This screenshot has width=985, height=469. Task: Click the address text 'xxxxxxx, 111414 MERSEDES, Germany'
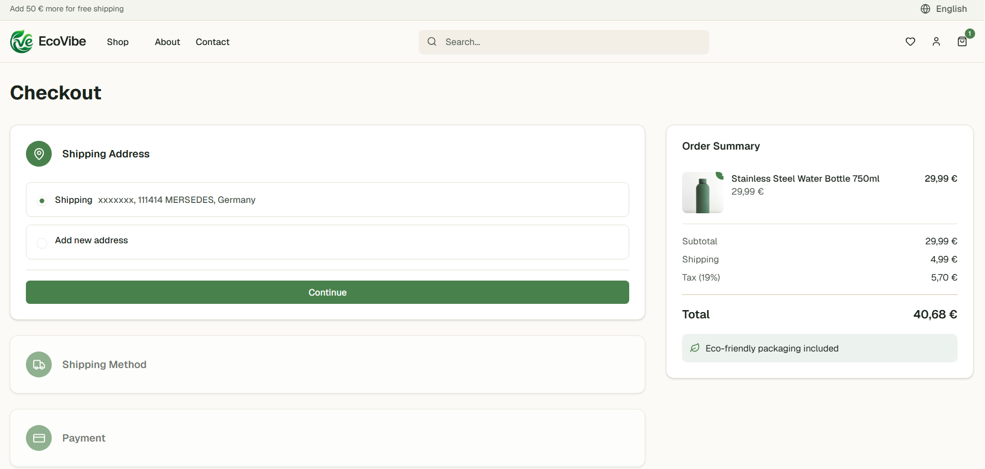(177, 200)
